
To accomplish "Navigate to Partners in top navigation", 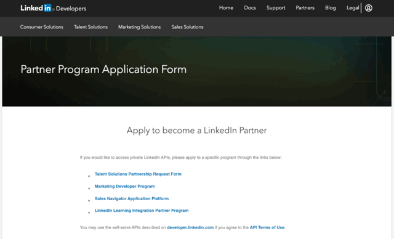I will click(305, 8).
